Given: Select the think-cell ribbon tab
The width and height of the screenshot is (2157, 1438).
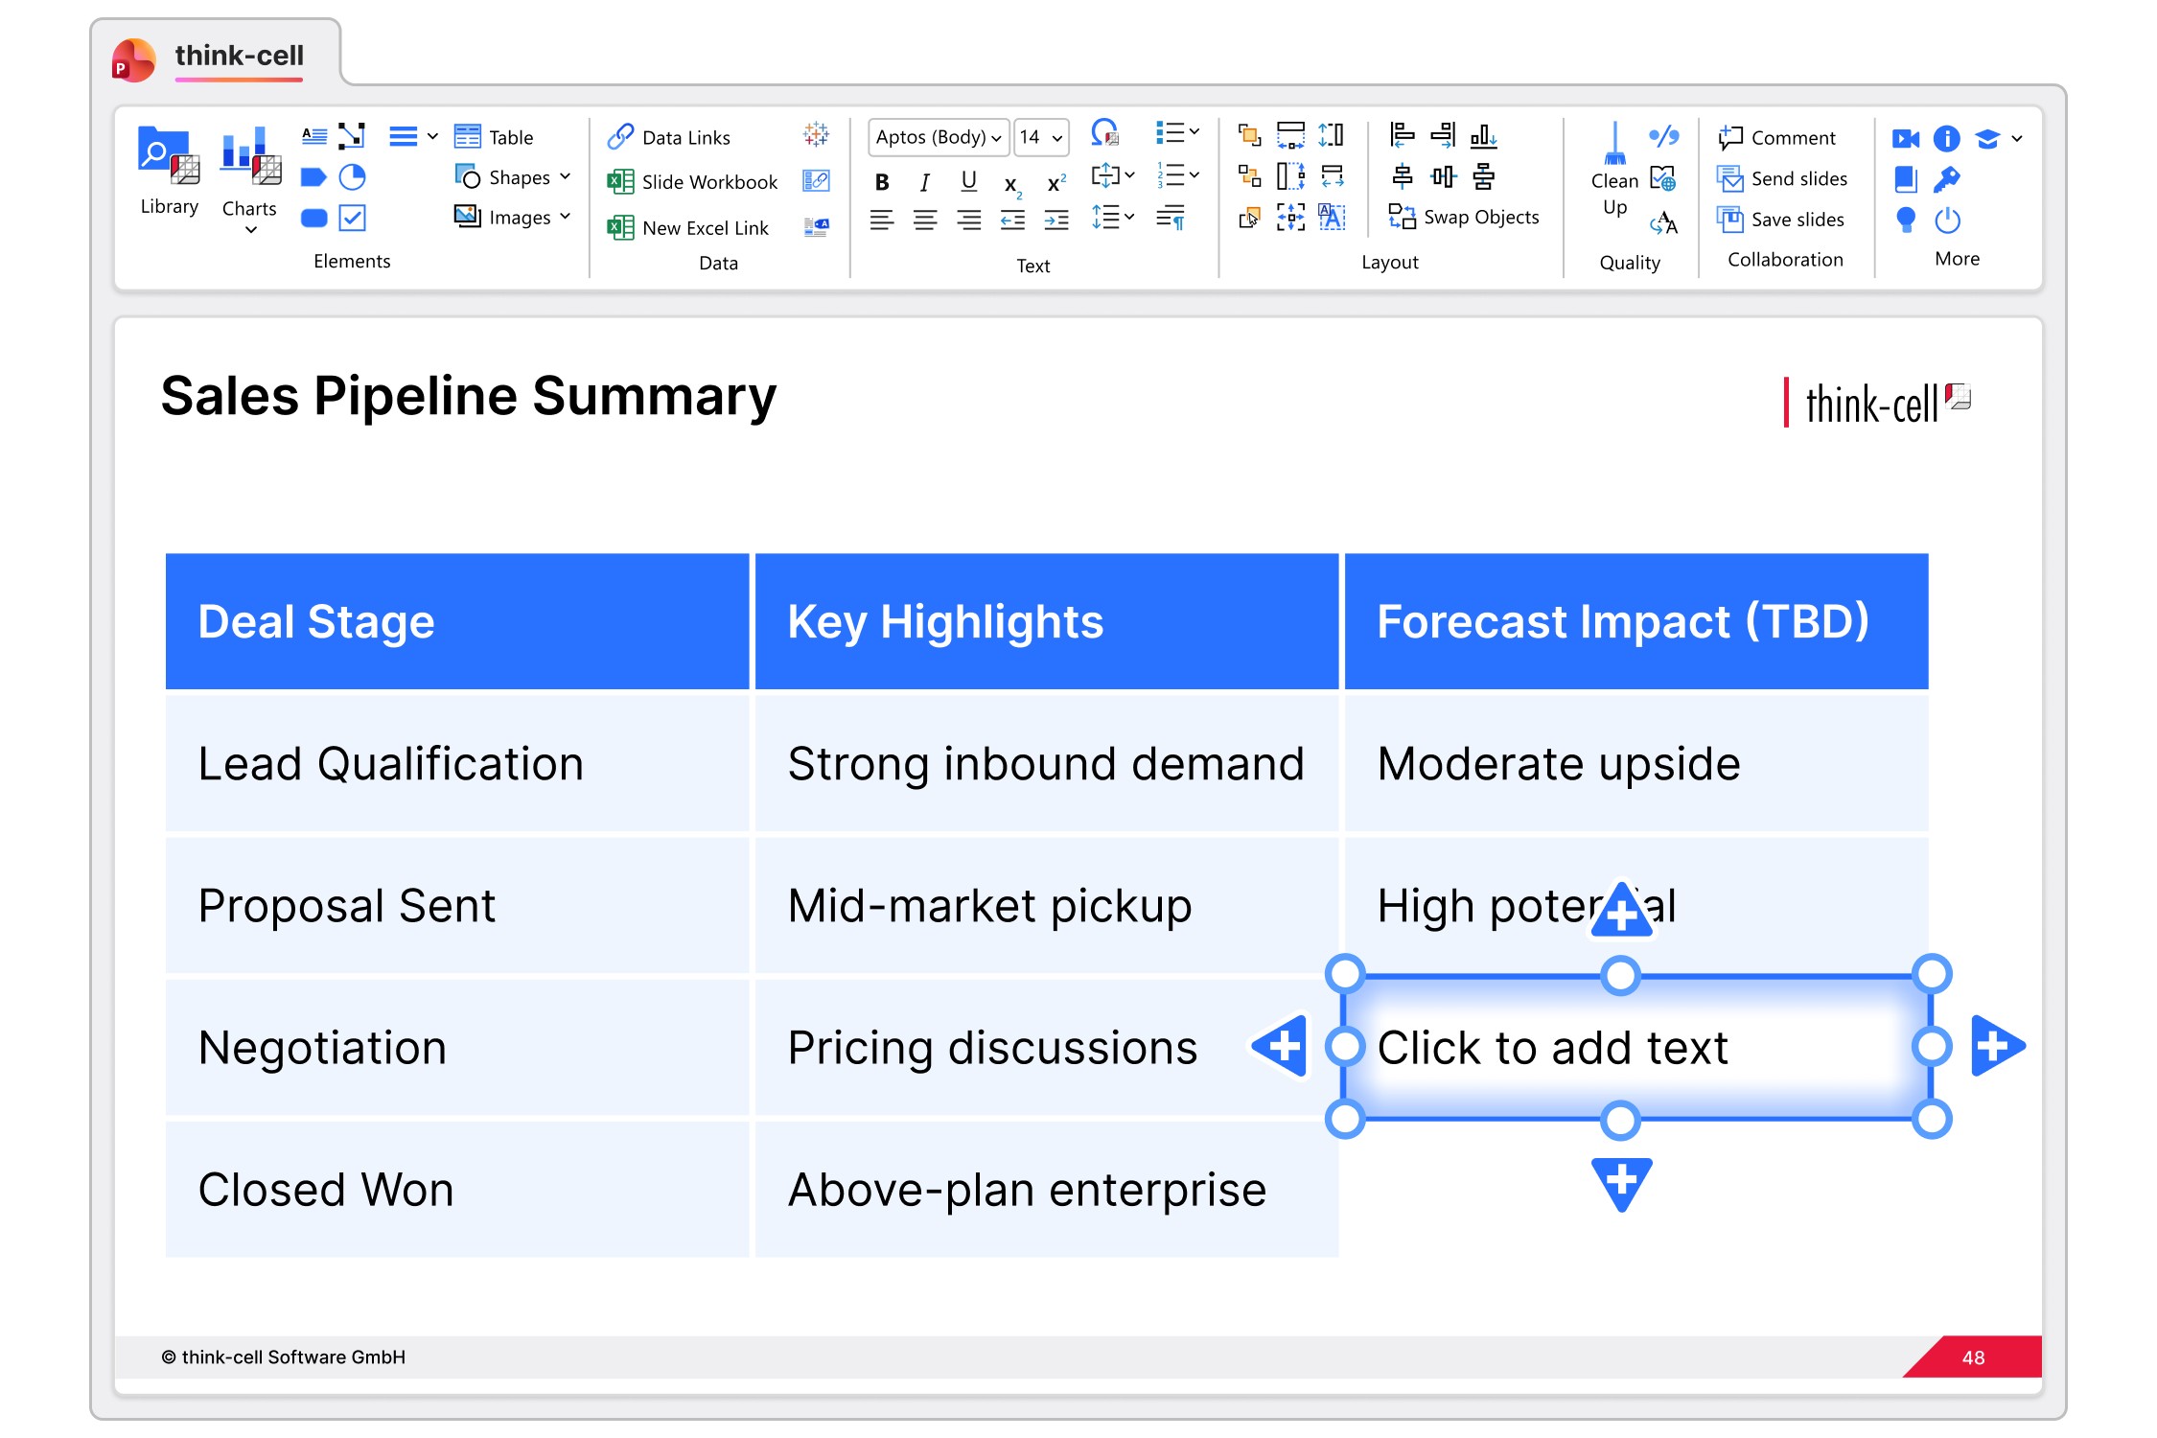Looking at the screenshot, I should click(239, 56).
